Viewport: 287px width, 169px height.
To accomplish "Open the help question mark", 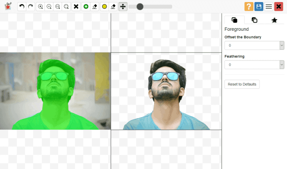I will [x=249, y=7].
